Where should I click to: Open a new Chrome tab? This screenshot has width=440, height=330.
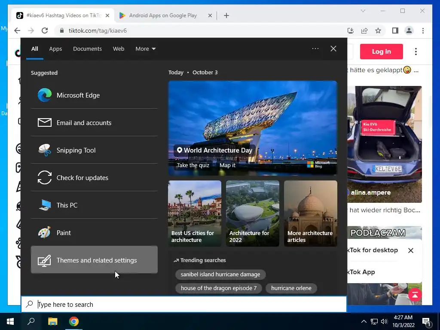[x=226, y=15]
